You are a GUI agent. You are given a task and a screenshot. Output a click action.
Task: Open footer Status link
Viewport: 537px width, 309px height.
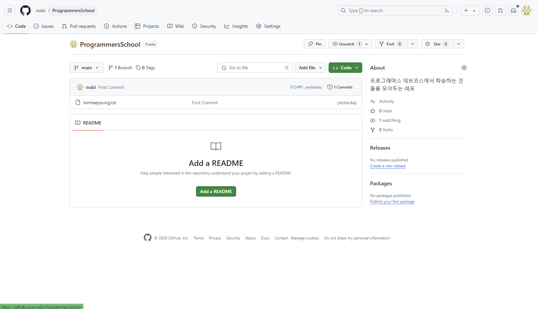[251, 238]
